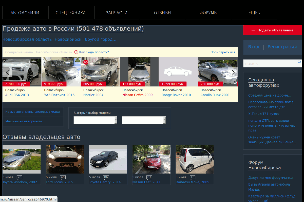Click the carousel right arrow

(233, 72)
